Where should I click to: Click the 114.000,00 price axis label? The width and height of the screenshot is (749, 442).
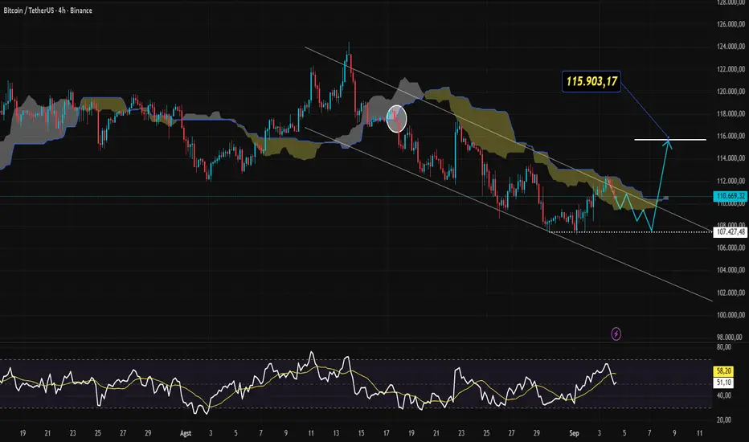tap(731, 158)
